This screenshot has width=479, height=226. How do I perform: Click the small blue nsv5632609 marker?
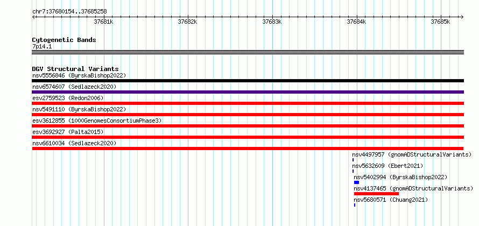click(353, 171)
